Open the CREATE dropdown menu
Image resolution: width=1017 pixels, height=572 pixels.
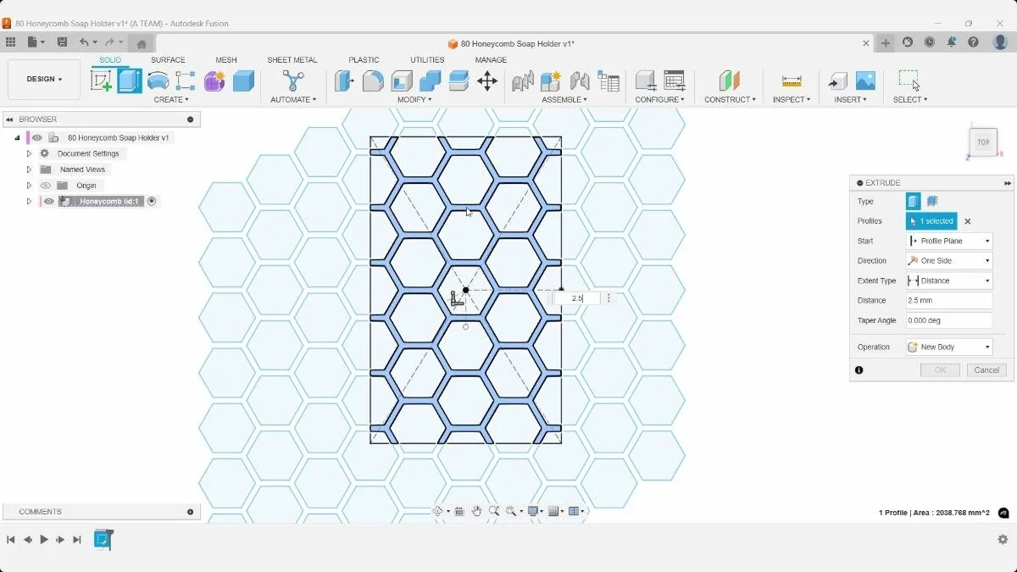[x=170, y=100]
